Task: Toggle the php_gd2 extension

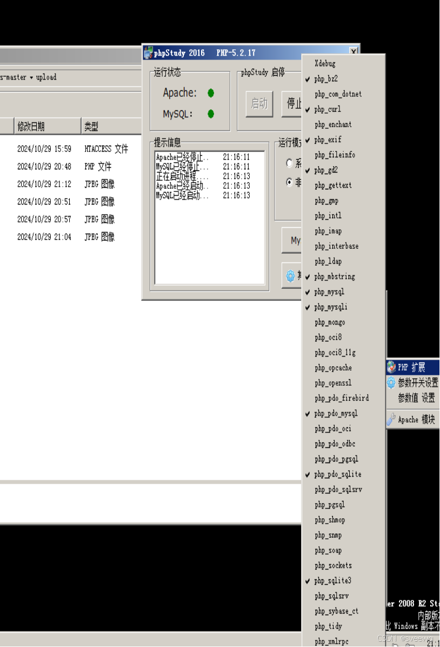Action: pyautogui.click(x=344, y=170)
